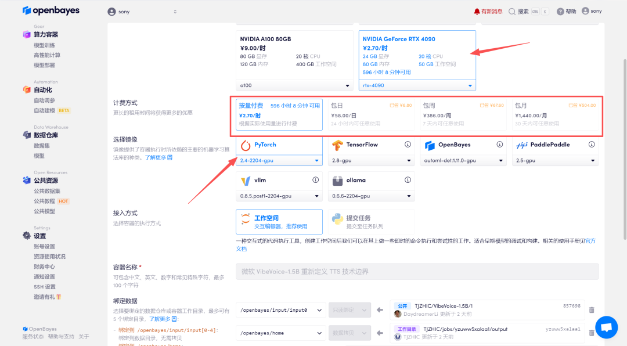Image resolution: width=627 pixels, height=346 pixels.
Task: Open the rtx-4090 resource dropdown
Action: (417, 85)
